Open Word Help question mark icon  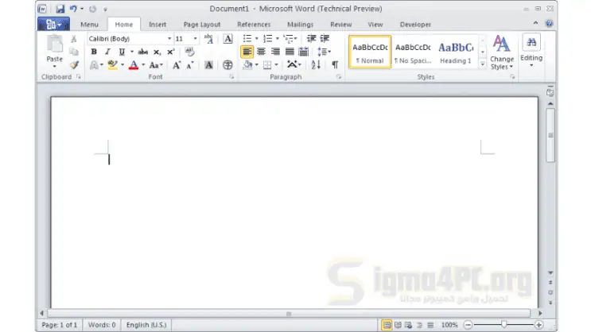tap(550, 23)
